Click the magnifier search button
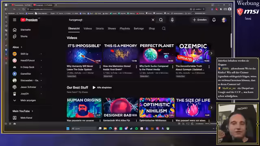The image size is (260, 146). [x=161, y=20]
